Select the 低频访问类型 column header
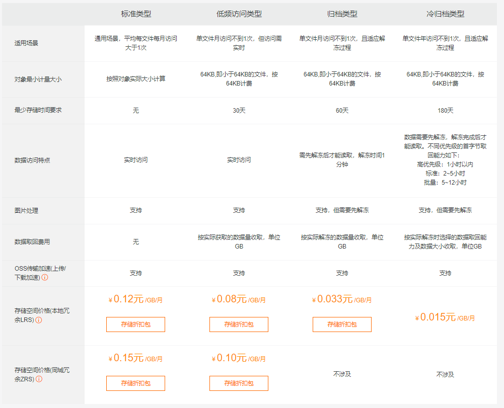The image size is (504, 408). coord(239,14)
